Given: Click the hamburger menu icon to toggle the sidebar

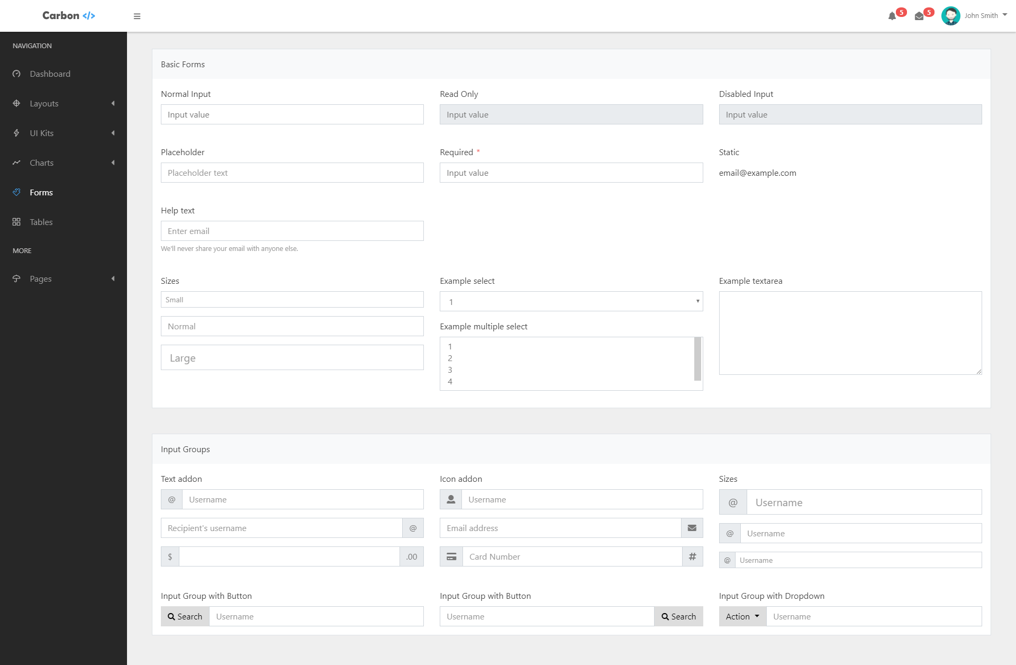Looking at the screenshot, I should 137,16.
